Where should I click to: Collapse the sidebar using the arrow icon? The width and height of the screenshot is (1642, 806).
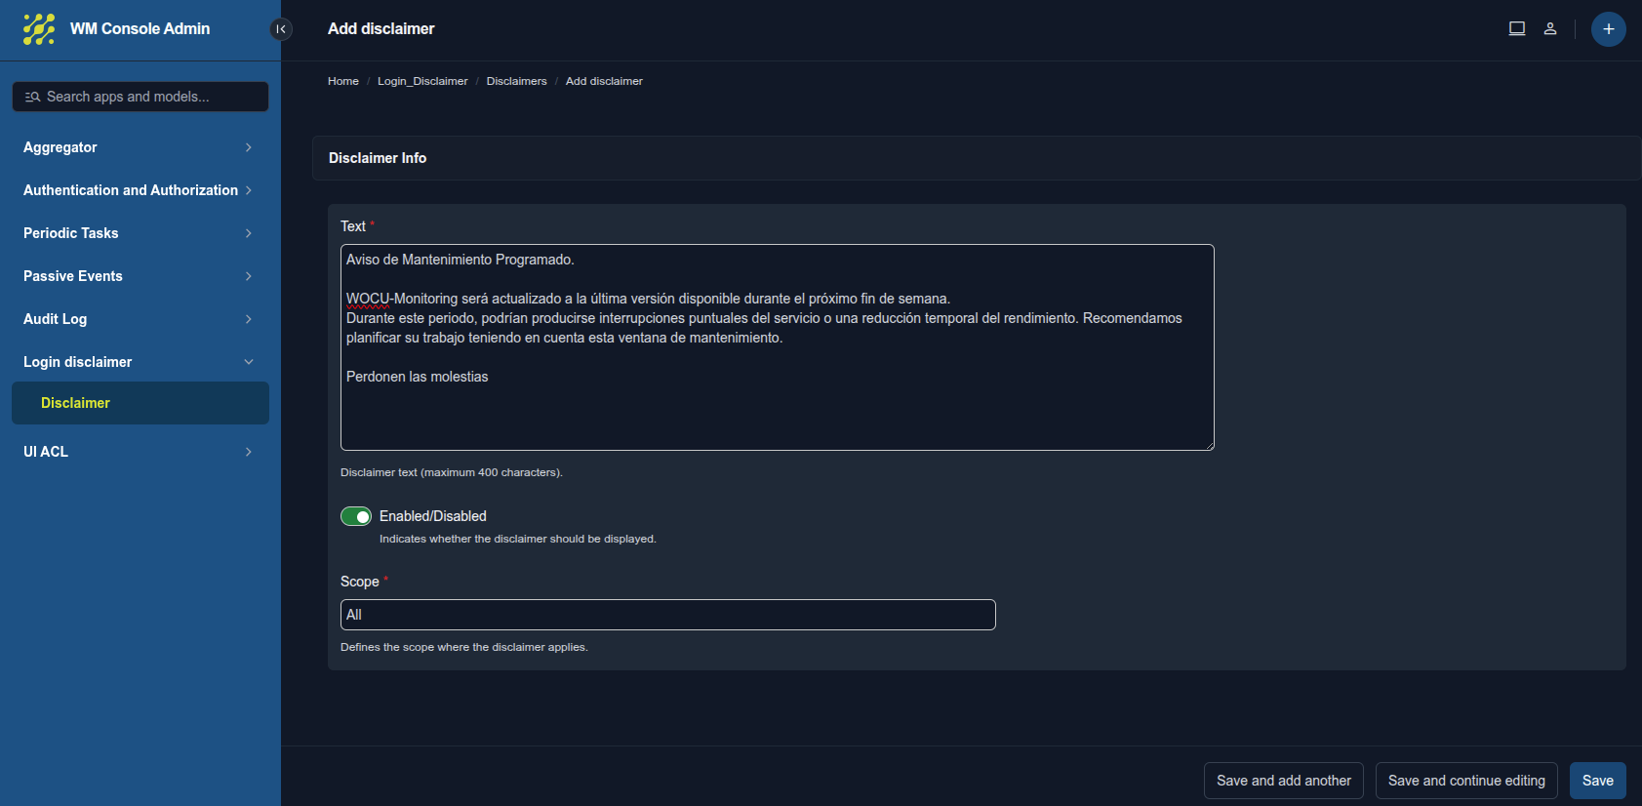[x=281, y=28]
